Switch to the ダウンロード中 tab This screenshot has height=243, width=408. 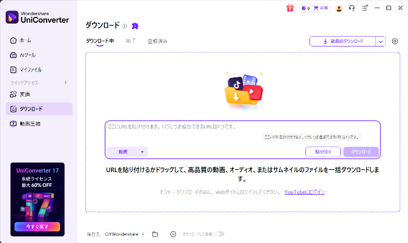(x=100, y=41)
